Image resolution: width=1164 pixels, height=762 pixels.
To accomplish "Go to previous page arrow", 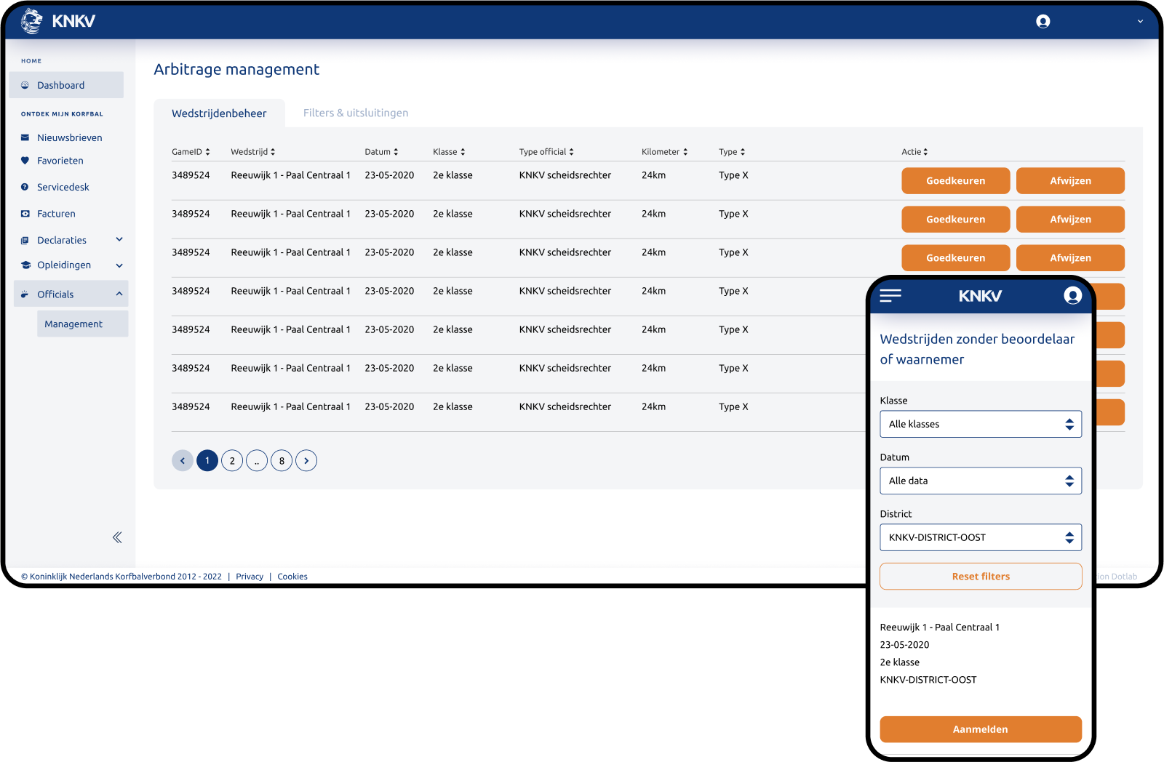I will [x=183, y=460].
